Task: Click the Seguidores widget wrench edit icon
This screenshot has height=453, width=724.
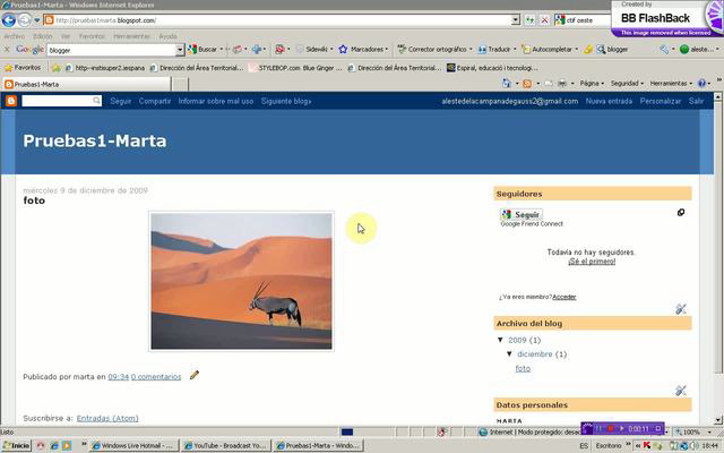Action: pyautogui.click(x=681, y=309)
